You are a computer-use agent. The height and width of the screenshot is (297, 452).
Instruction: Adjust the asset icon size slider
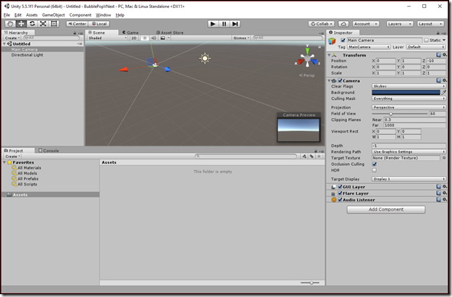tap(310, 283)
